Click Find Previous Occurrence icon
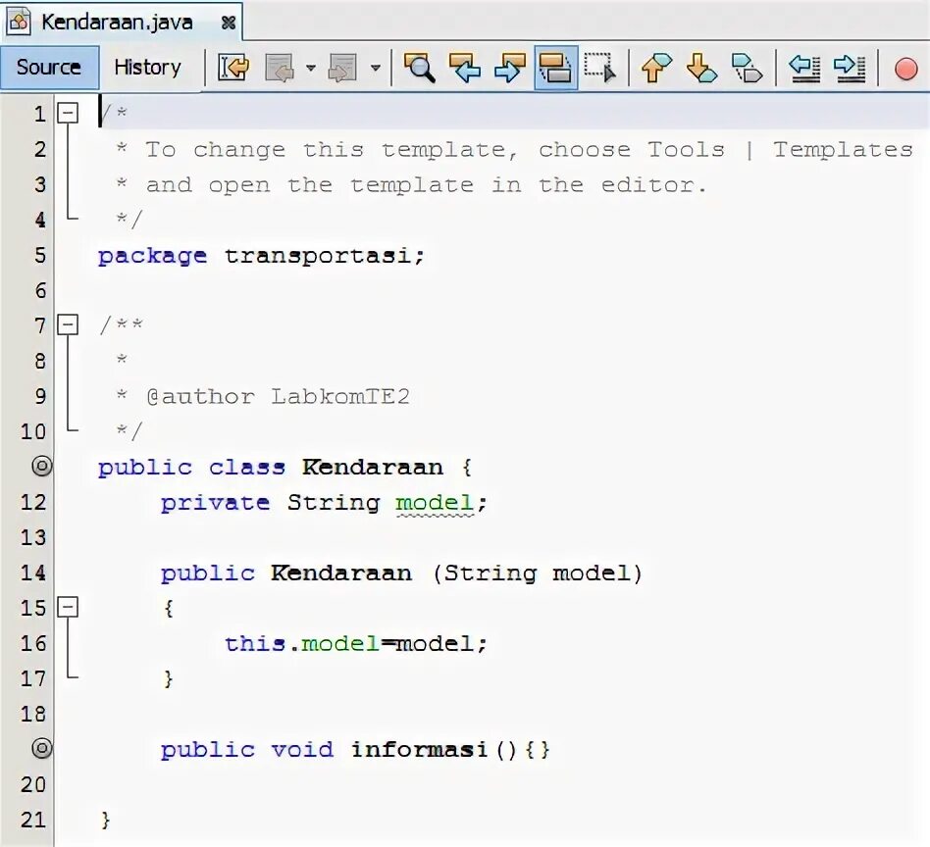 464,67
